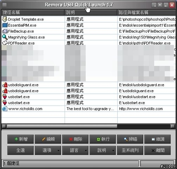This screenshot has height=169, width=177.
Task: Click the horizontal scrollbar thumb
Action: (x=62, y=126)
